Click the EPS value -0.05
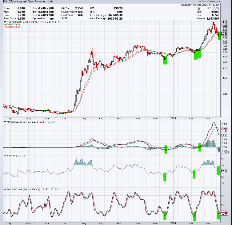The width and height of the screenshot is (232, 225). pos(119,12)
